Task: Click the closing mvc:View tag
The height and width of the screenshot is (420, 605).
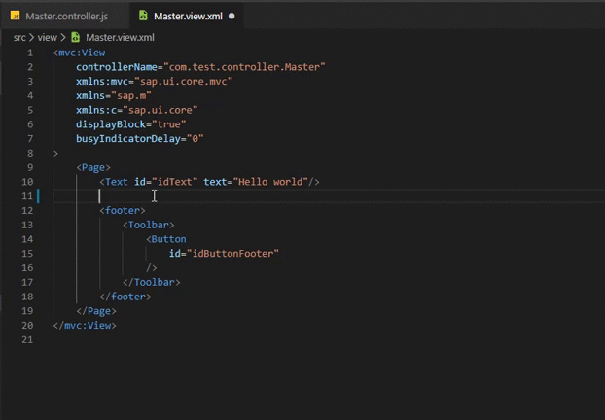Action: [85, 325]
